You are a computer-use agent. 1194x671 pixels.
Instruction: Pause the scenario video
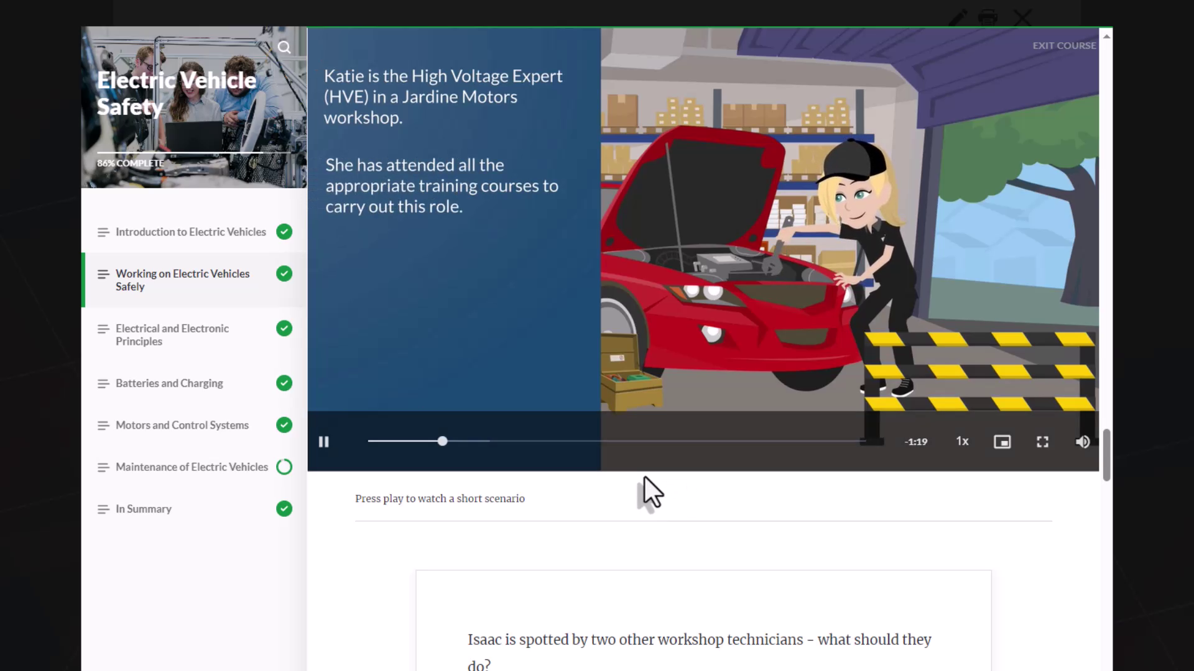pos(323,442)
